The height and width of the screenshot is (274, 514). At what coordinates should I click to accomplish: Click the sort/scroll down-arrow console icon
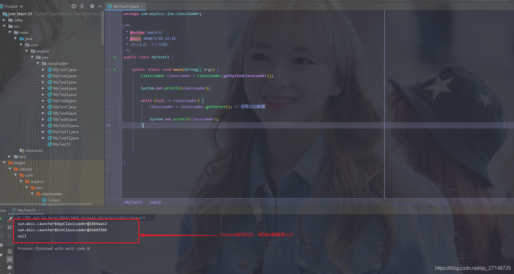10,227
